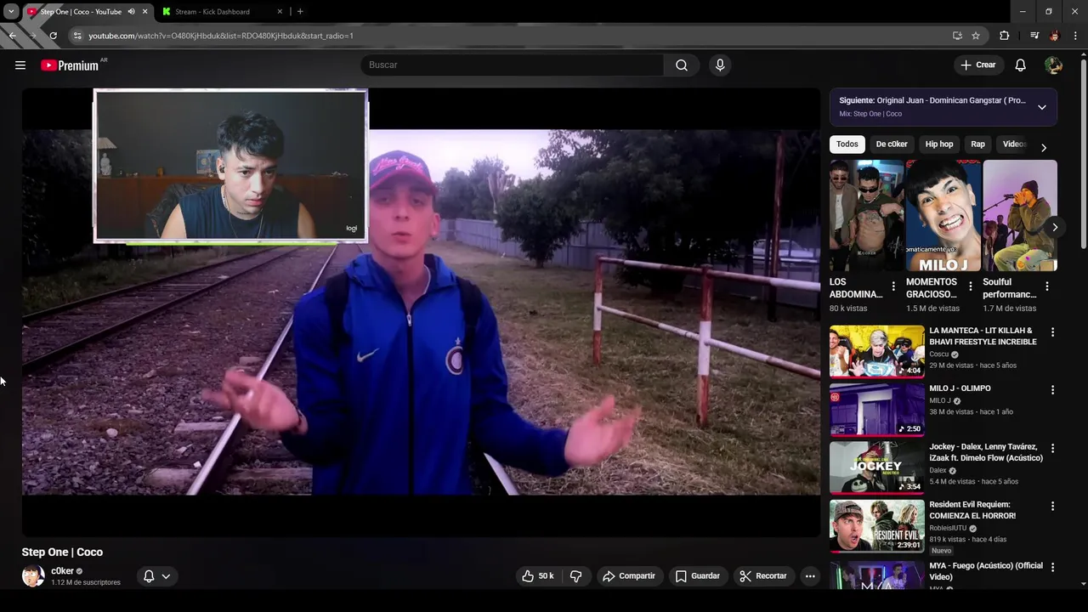The image size is (1088, 612).
Task: Reload the page with refresh icon
Action: [x=53, y=36]
